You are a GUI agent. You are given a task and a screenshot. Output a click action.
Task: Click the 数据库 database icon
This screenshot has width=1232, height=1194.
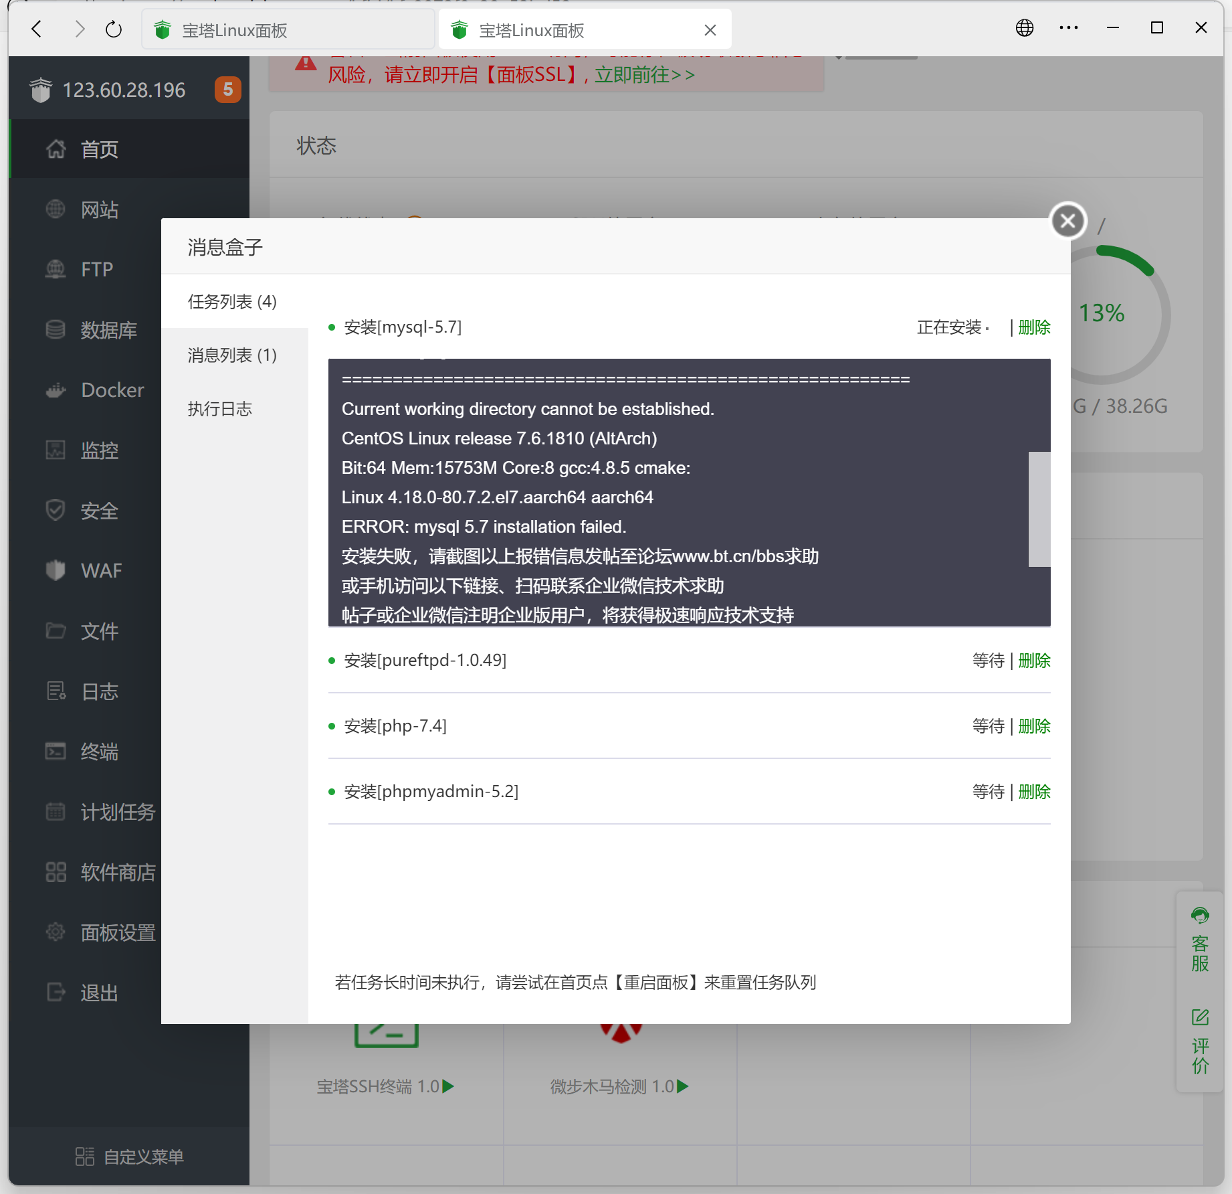(x=56, y=329)
